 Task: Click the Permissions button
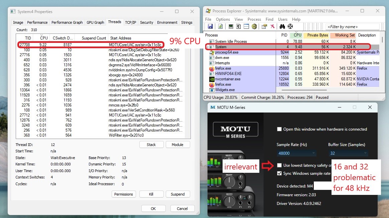124,194
